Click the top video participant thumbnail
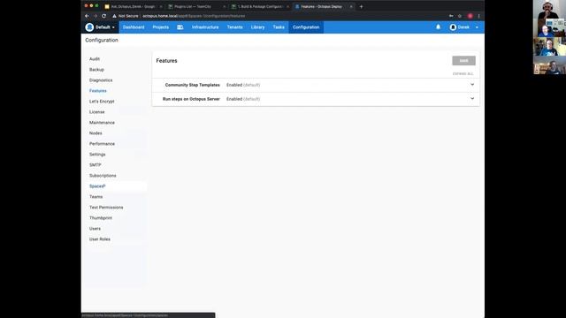The height and width of the screenshot is (318, 566). point(549,10)
